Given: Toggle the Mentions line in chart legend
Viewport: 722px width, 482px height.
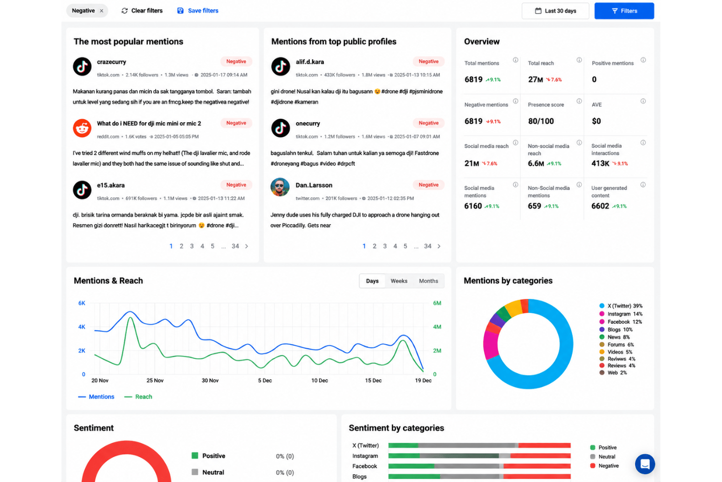Looking at the screenshot, I should (x=96, y=397).
